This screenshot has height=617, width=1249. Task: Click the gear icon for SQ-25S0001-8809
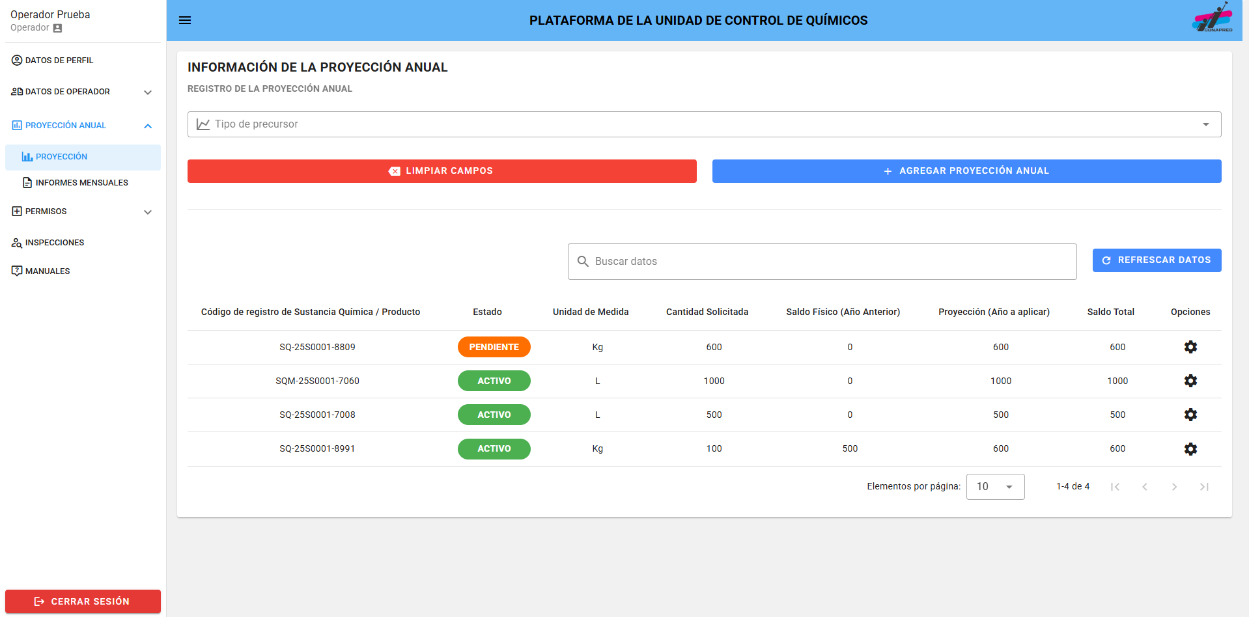[x=1190, y=347]
